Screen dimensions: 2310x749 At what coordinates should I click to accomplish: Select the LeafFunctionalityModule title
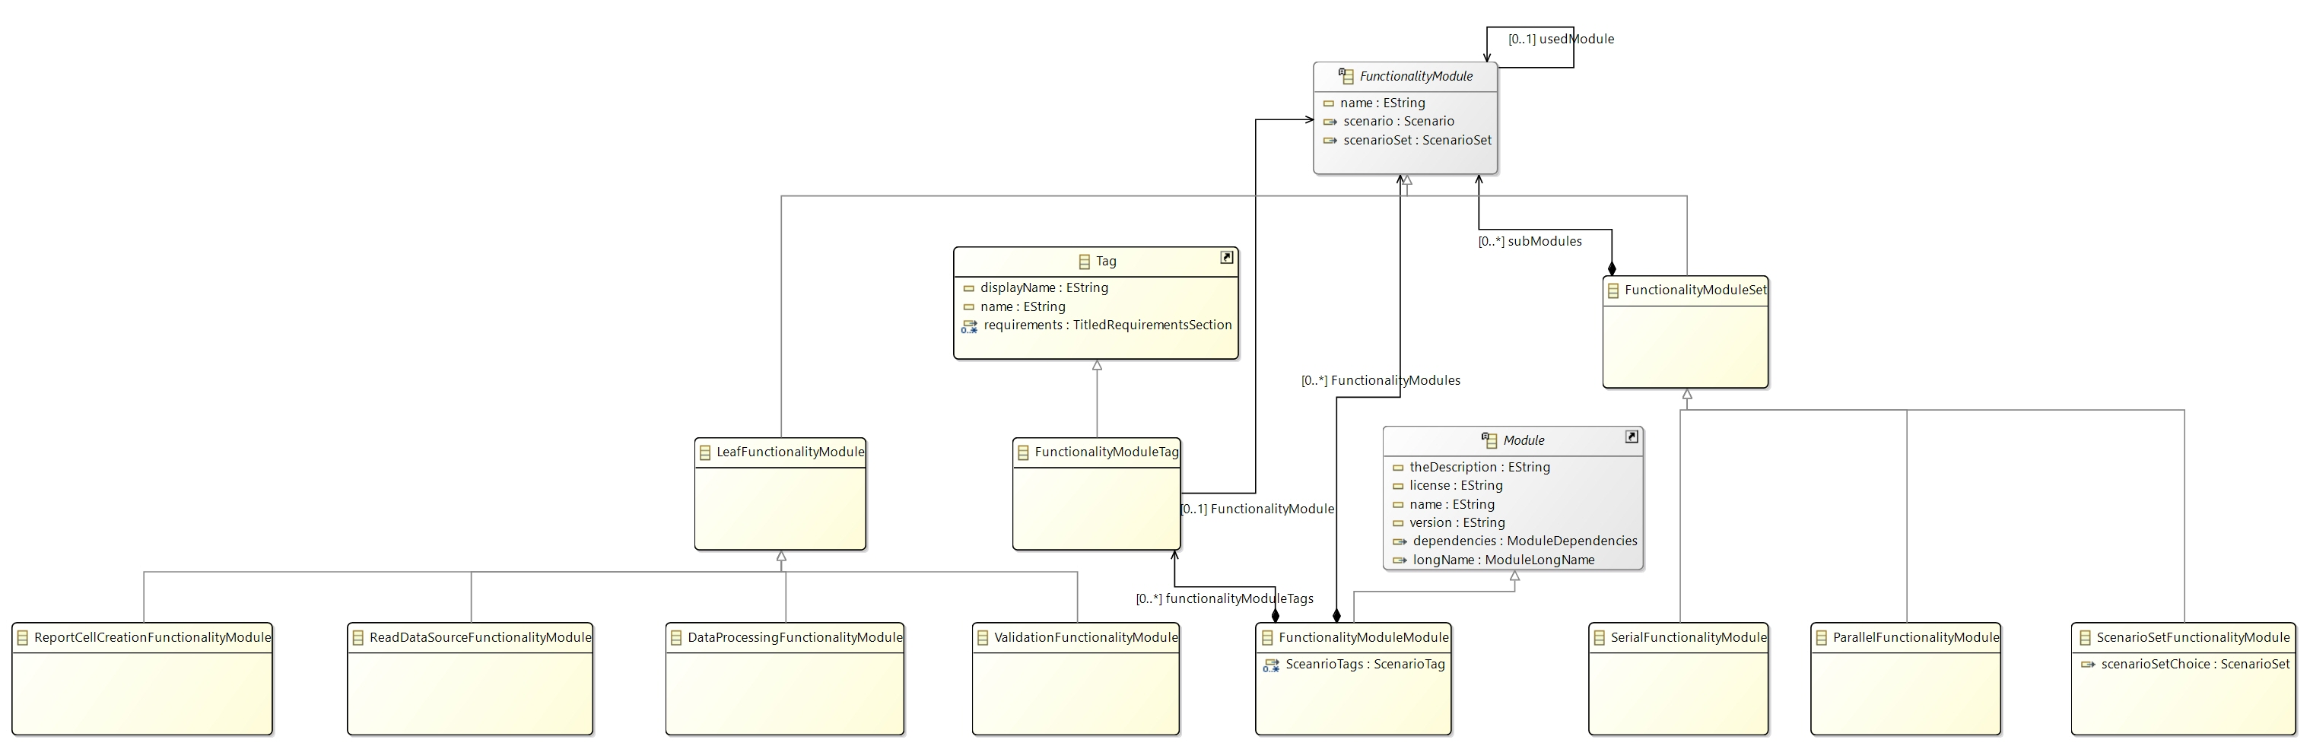coord(790,453)
